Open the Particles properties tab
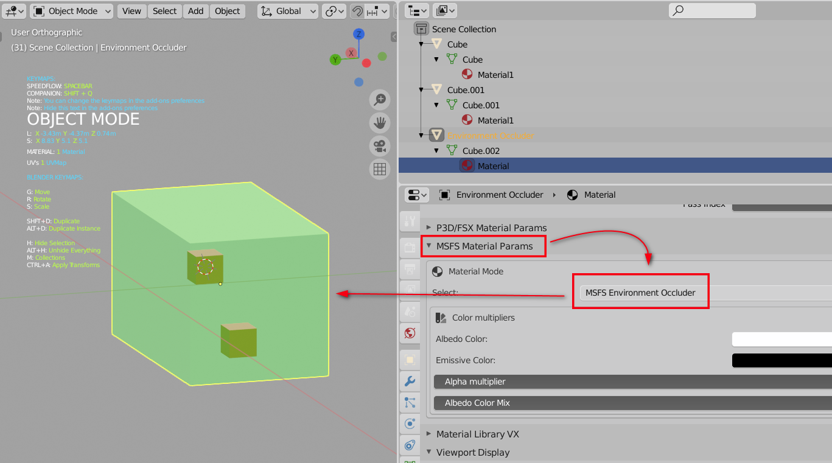 [410, 403]
